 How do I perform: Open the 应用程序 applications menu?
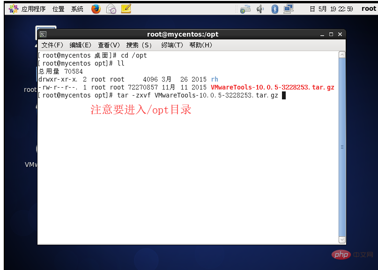(33, 9)
